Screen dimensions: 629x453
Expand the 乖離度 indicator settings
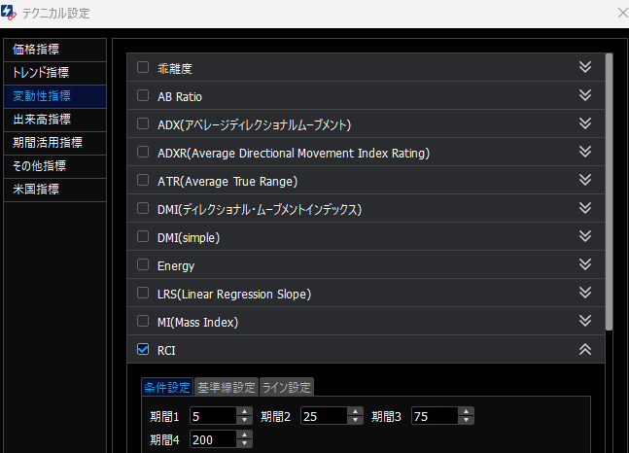click(x=584, y=67)
